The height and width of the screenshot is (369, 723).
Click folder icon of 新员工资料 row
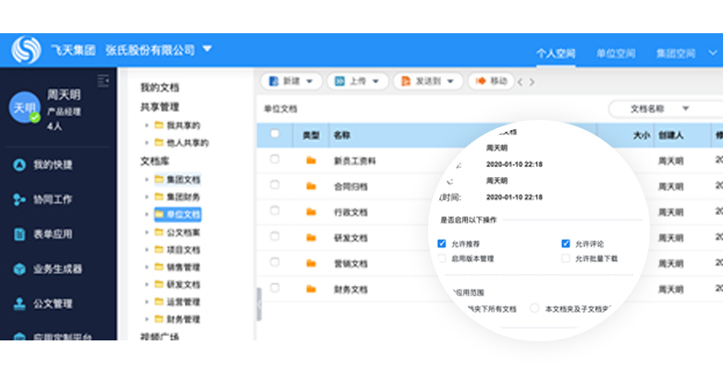(312, 161)
